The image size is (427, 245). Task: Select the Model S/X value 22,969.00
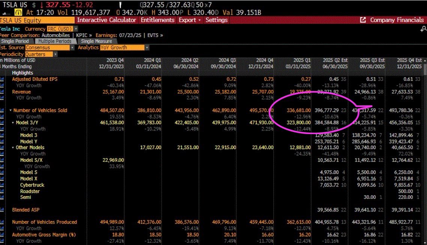113,160
